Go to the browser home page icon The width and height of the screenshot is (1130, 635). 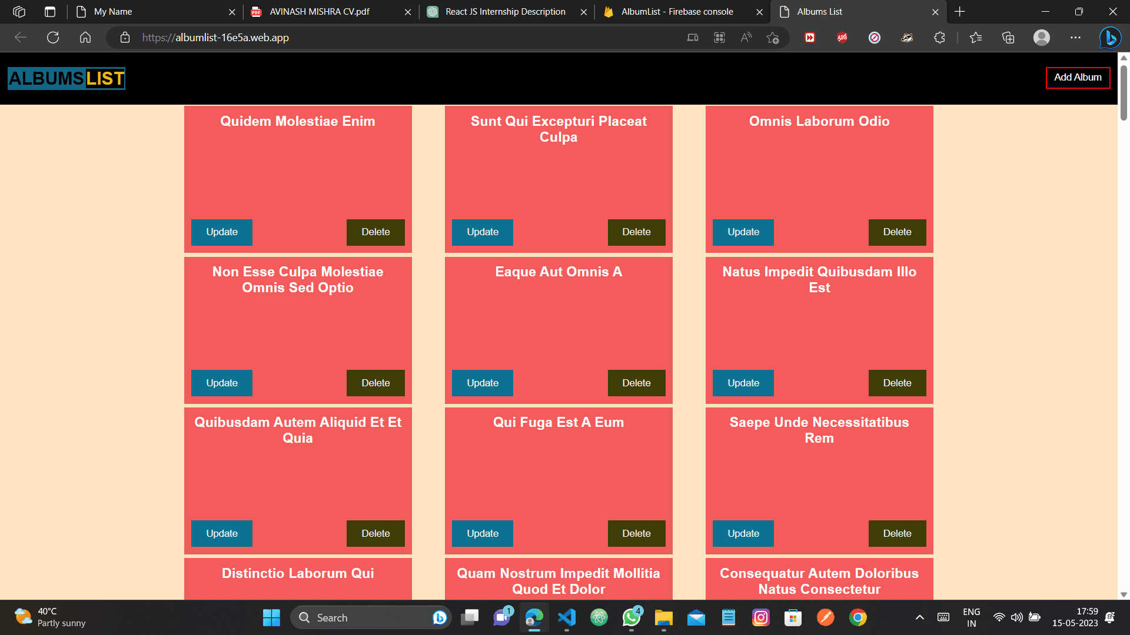[85, 38]
